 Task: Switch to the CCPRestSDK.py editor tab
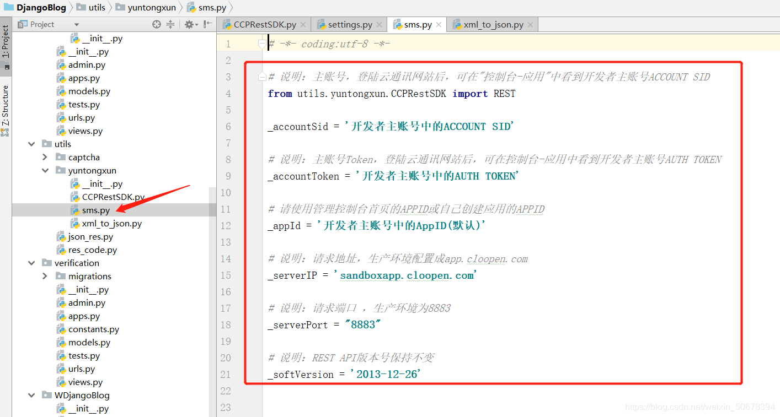point(264,24)
